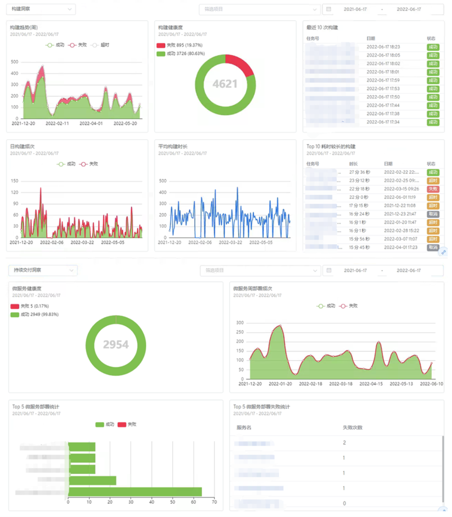Open the 构建洞察 dropdown
The width and height of the screenshot is (452, 517).
[41, 9]
